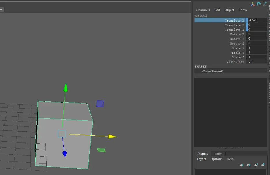270x175 pixels.
Task: Create layer from selected objects icon
Action: coord(263,165)
